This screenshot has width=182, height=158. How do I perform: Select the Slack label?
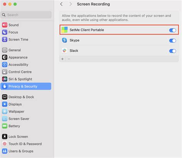point(74,50)
